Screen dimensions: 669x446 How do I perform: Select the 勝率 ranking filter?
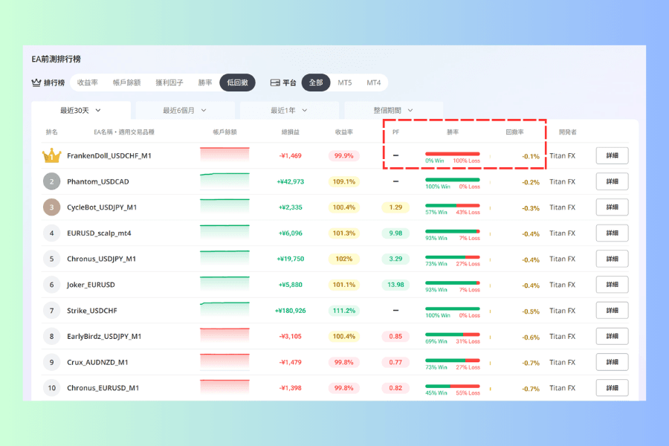[x=205, y=83]
